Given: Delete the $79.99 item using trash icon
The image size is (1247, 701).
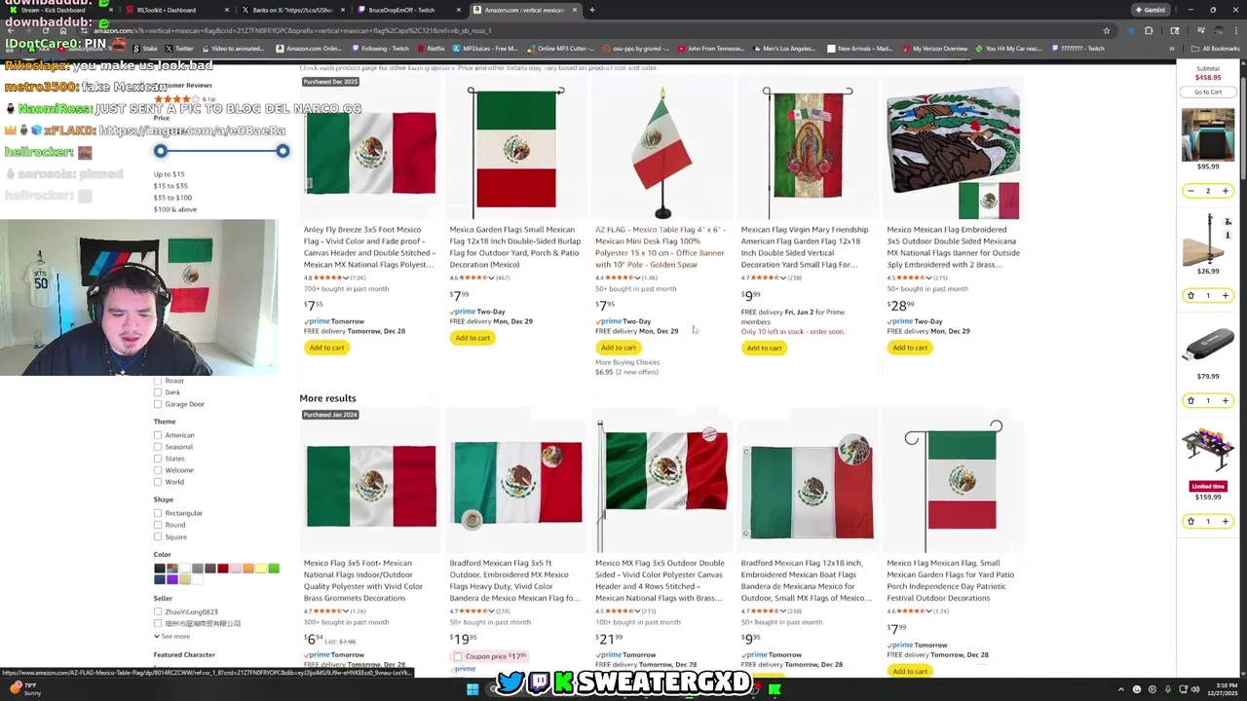Looking at the screenshot, I should (x=1190, y=400).
